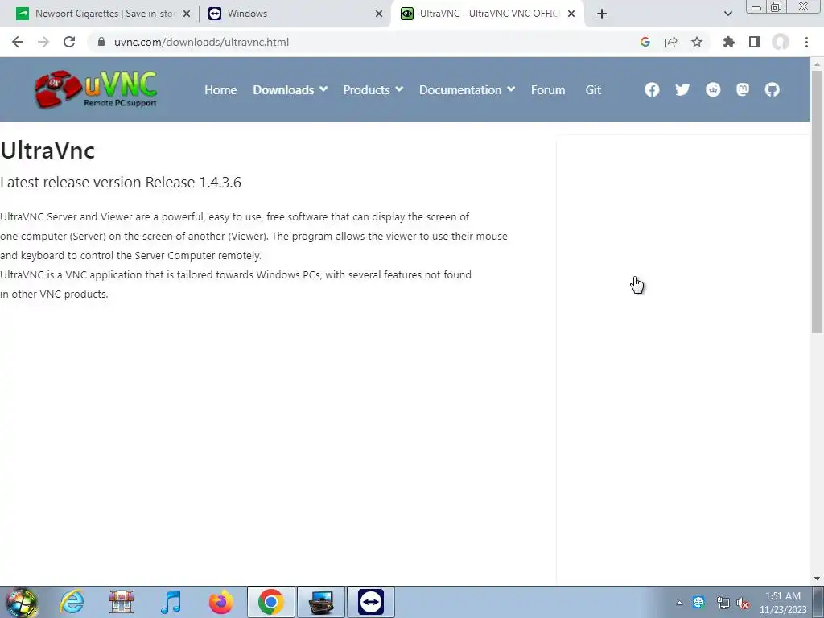824x618 pixels.
Task: Click the Chrome taskbar icon
Action: pos(270,602)
